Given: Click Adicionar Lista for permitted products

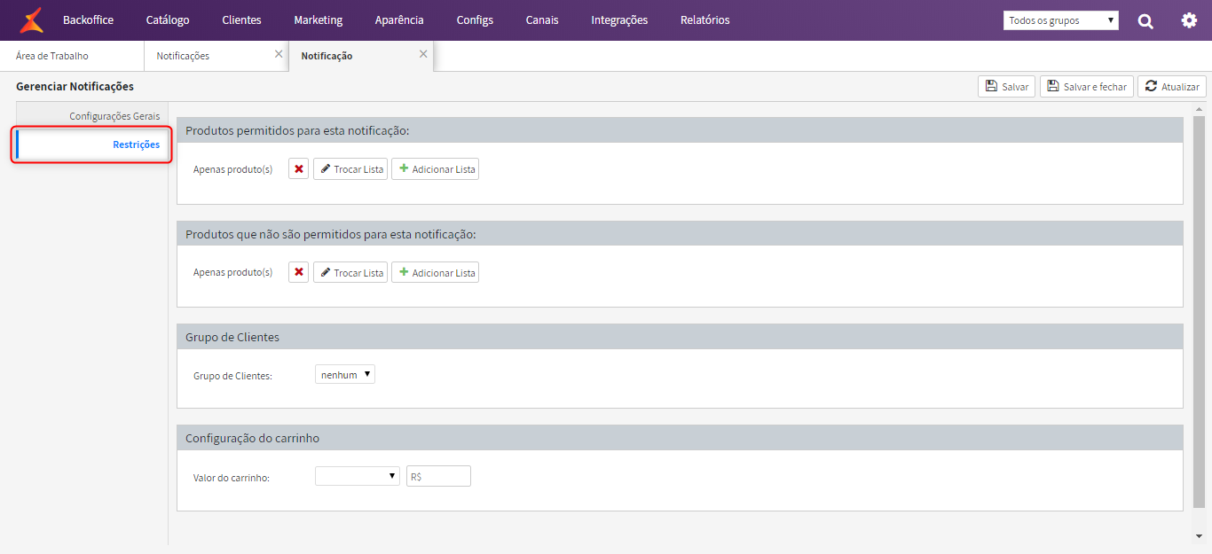Looking at the screenshot, I should pos(435,168).
